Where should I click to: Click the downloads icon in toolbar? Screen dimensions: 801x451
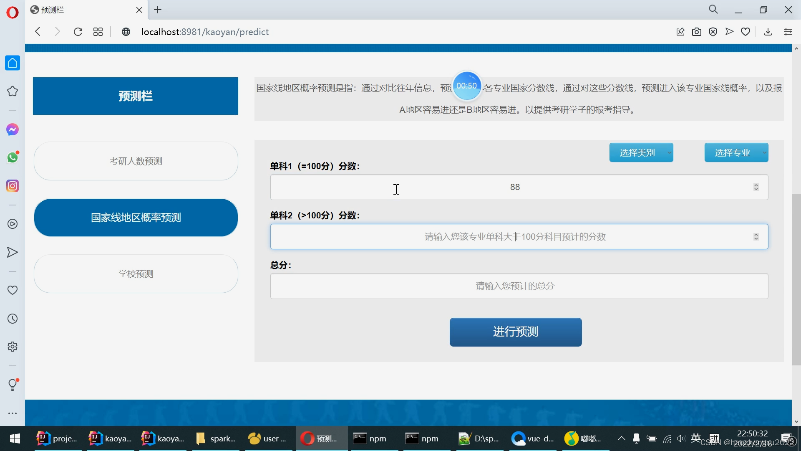(768, 32)
